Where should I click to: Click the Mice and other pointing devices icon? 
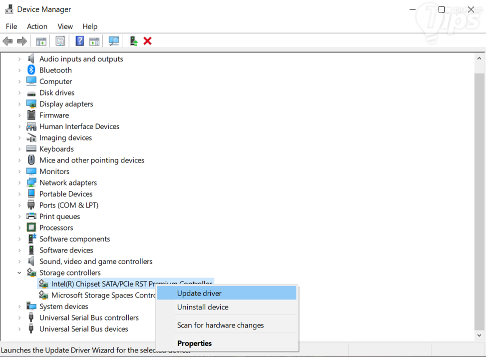pos(31,159)
